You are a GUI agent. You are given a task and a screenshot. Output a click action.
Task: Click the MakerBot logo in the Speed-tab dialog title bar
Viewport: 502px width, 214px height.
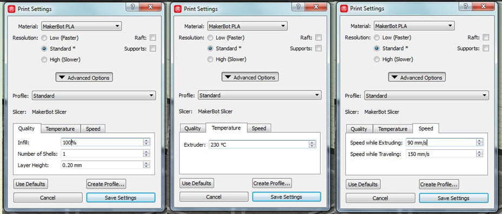[344, 9]
